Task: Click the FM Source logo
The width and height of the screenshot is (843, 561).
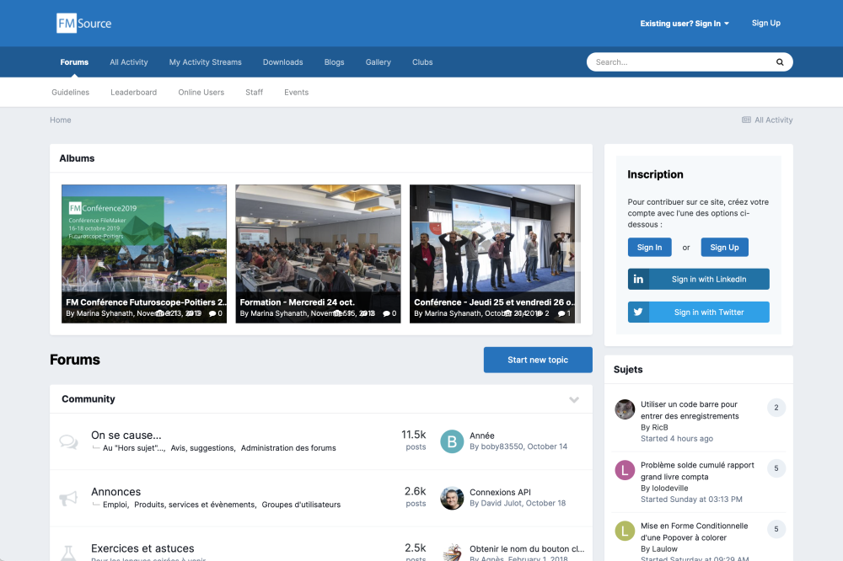Action: (84, 24)
